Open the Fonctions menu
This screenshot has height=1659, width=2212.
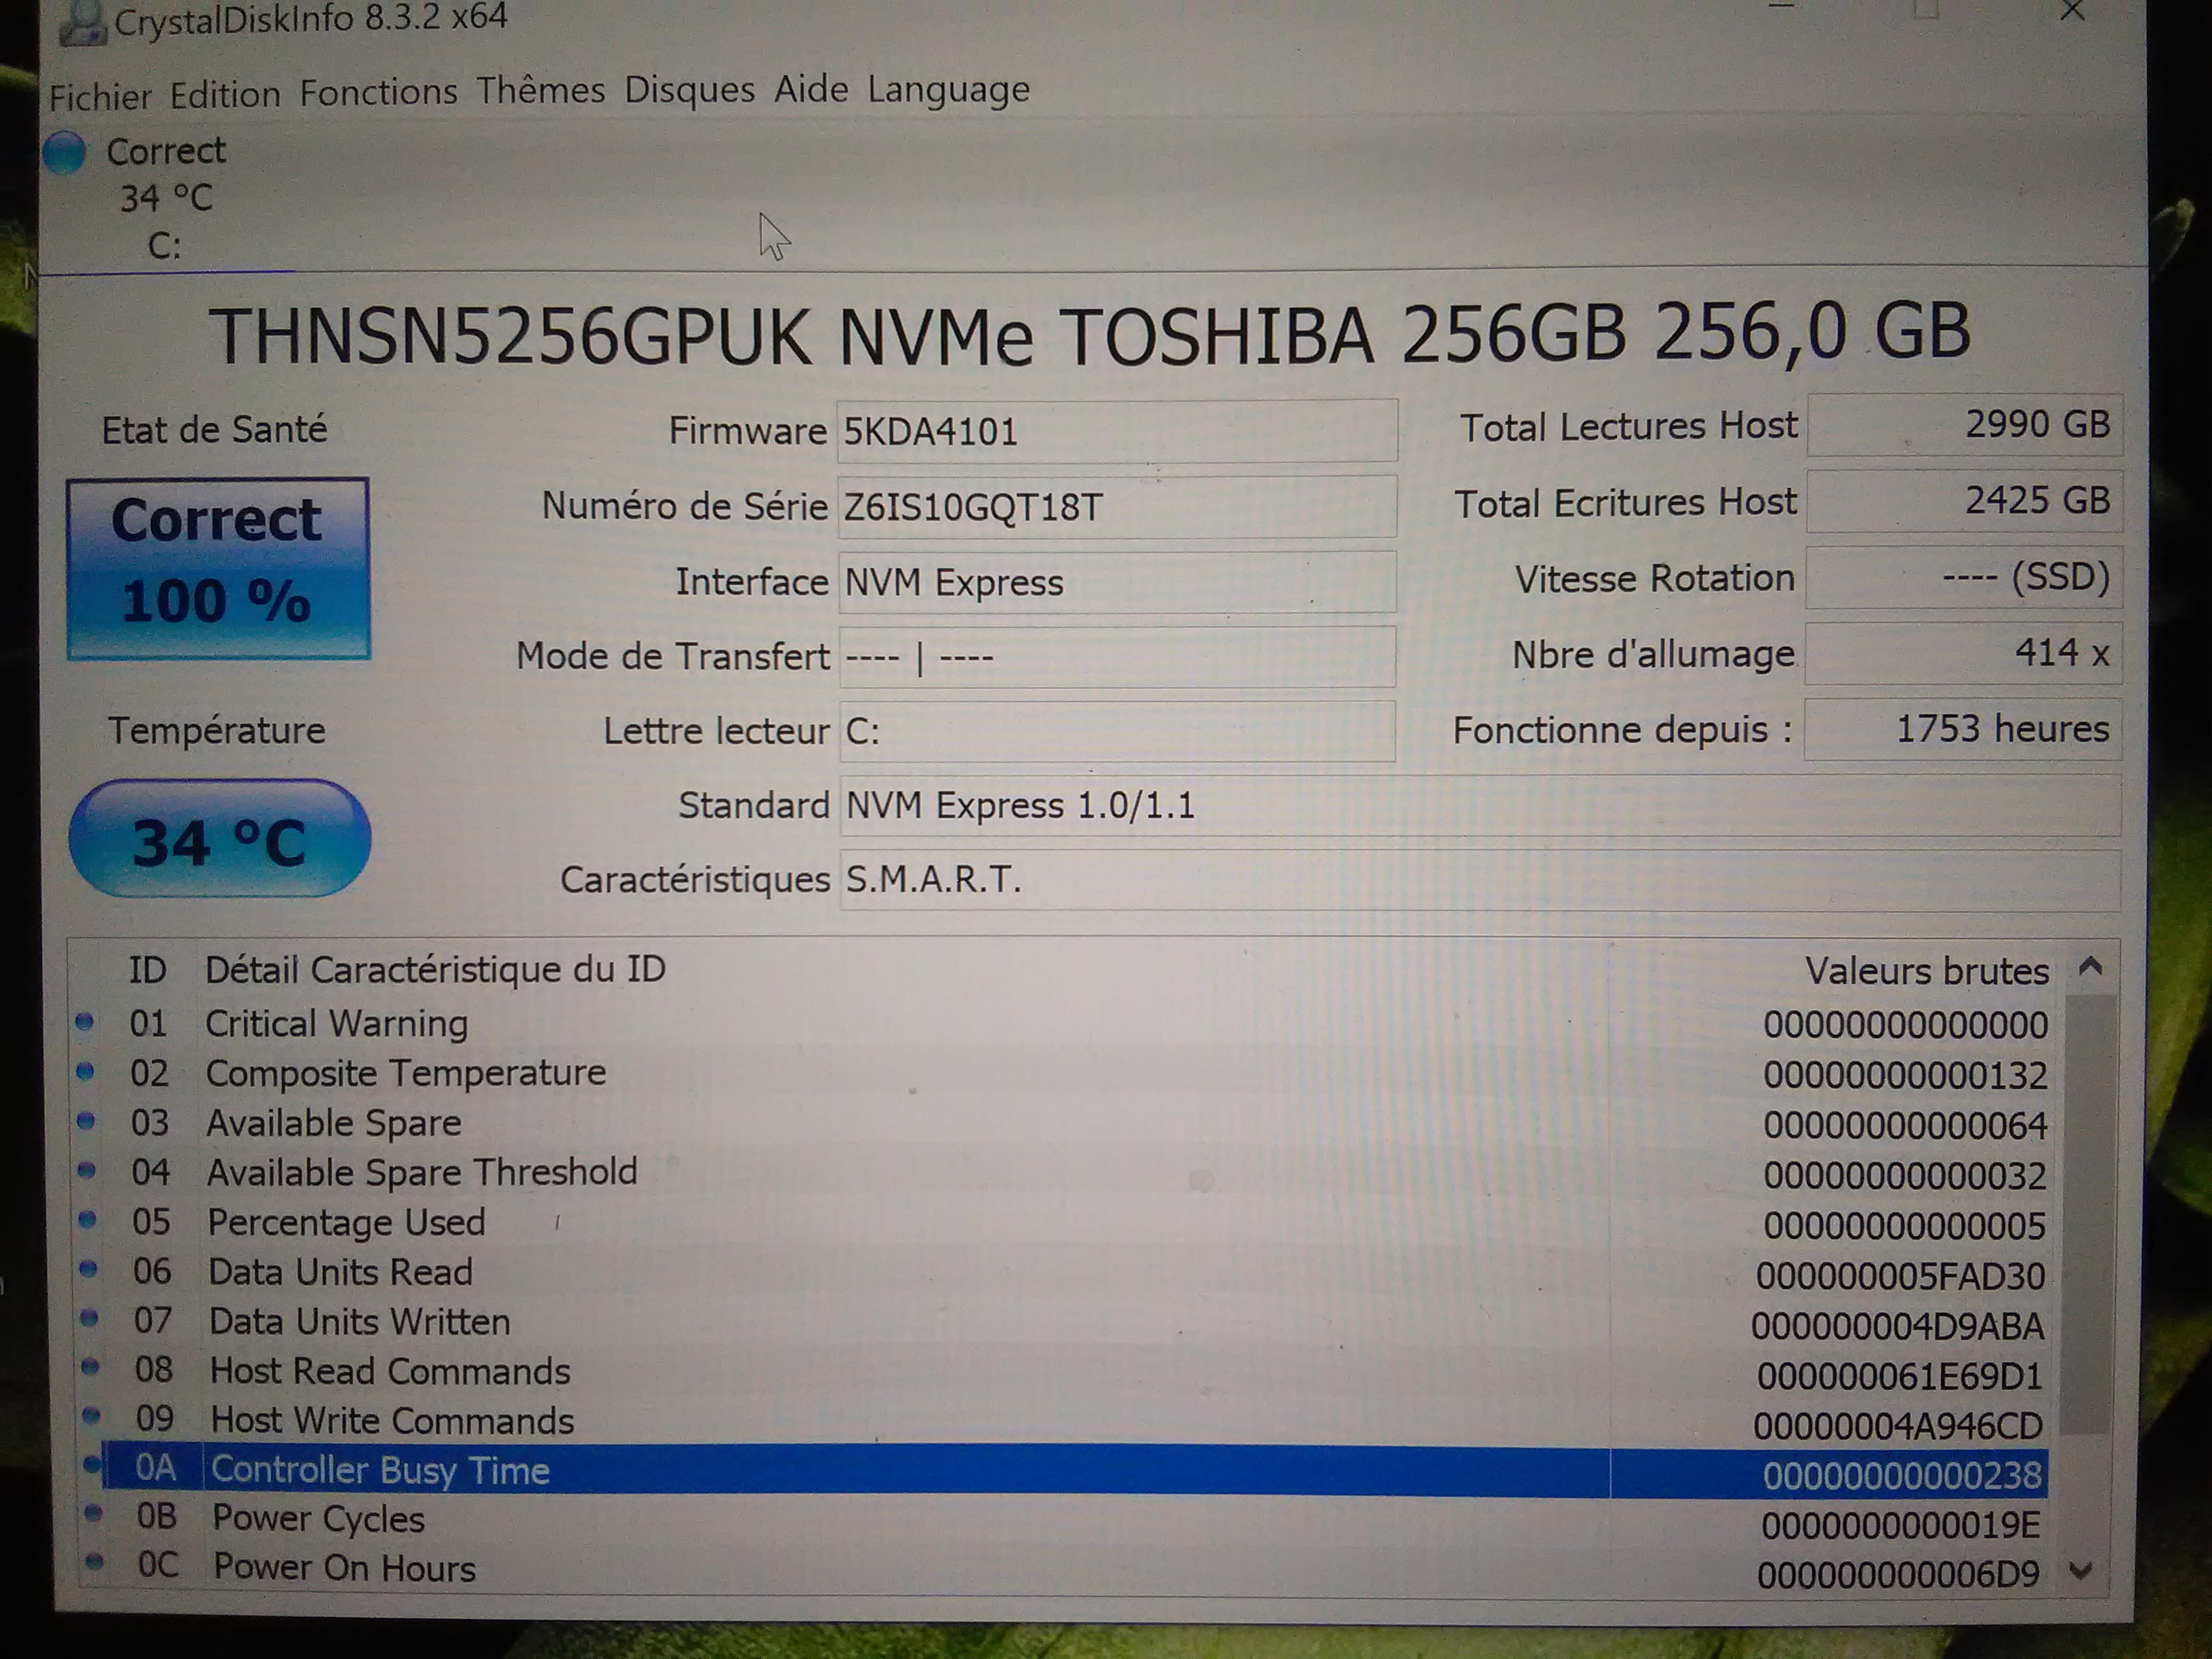(378, 92)
